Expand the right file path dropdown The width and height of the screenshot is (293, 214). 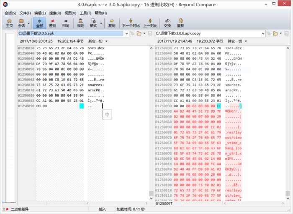pyautogui.click(x=263, y=33)
